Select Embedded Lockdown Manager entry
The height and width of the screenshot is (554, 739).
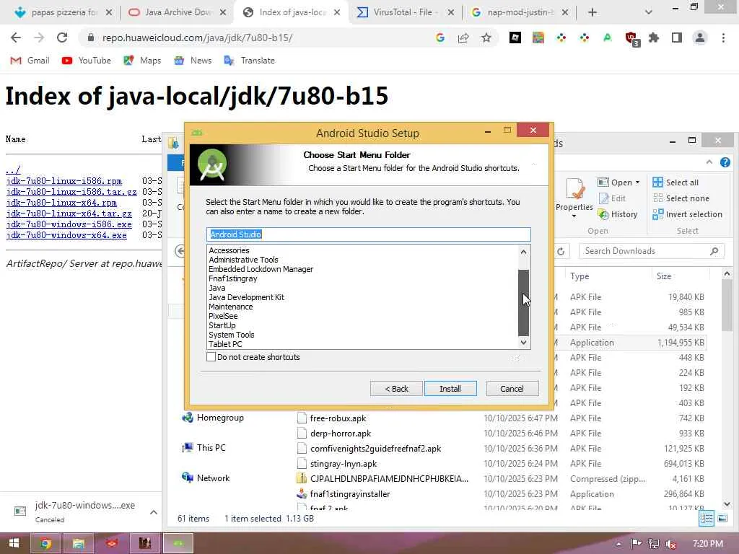[x=261, y=269]
